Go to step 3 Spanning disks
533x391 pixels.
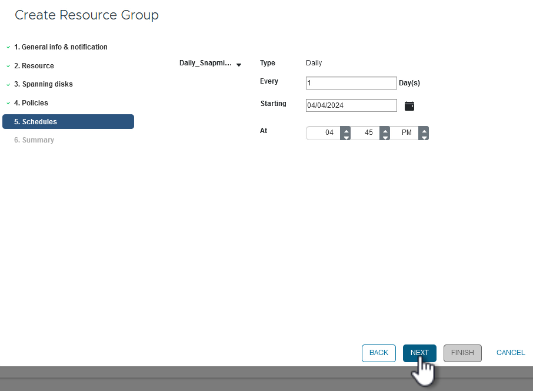(x=43, y=84)
